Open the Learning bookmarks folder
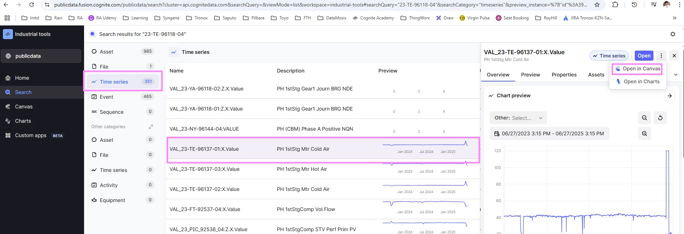This screenshot has height=234, width=684. 135,18
